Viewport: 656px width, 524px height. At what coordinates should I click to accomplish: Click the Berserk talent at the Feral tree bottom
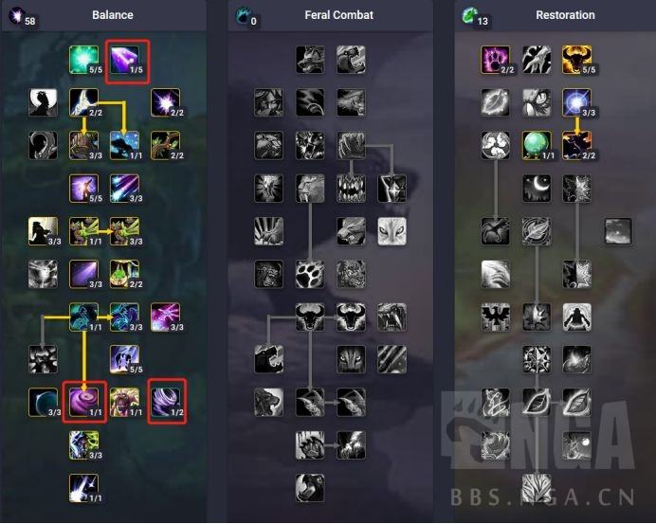coord(310,488)
